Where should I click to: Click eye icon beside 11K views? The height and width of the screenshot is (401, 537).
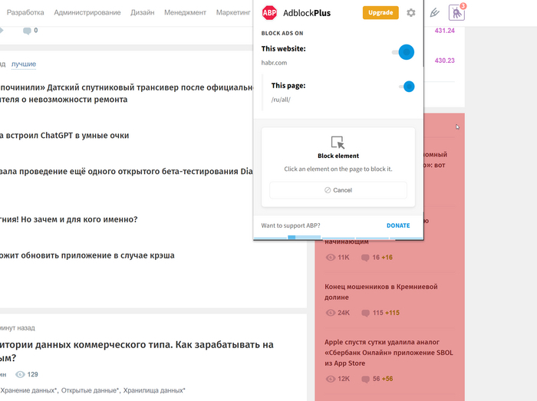tap(331, 258)
